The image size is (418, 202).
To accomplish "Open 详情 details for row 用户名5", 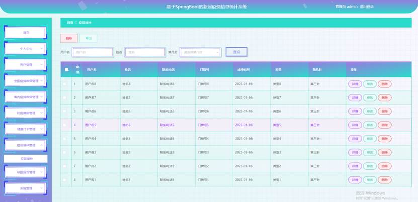I will click(355, 125).
